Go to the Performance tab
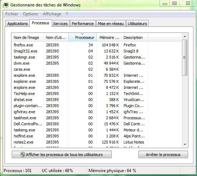This screenshot has width=197, height=176. pos(83,24)
